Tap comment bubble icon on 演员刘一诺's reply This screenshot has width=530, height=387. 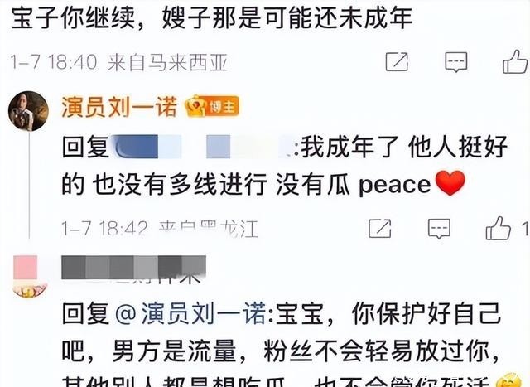[439, 229]
